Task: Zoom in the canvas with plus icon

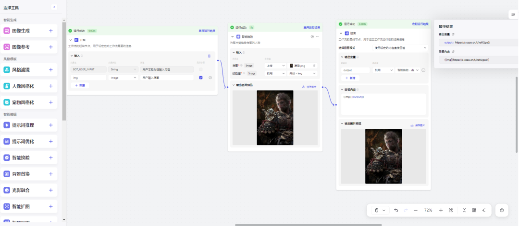Action: (x=441, y=210)
